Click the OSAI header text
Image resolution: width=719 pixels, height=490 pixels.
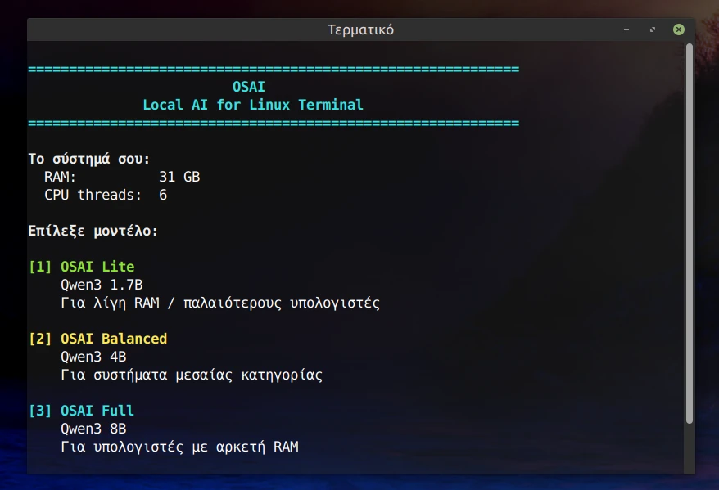pyautogui.click(x=248, y=87)
